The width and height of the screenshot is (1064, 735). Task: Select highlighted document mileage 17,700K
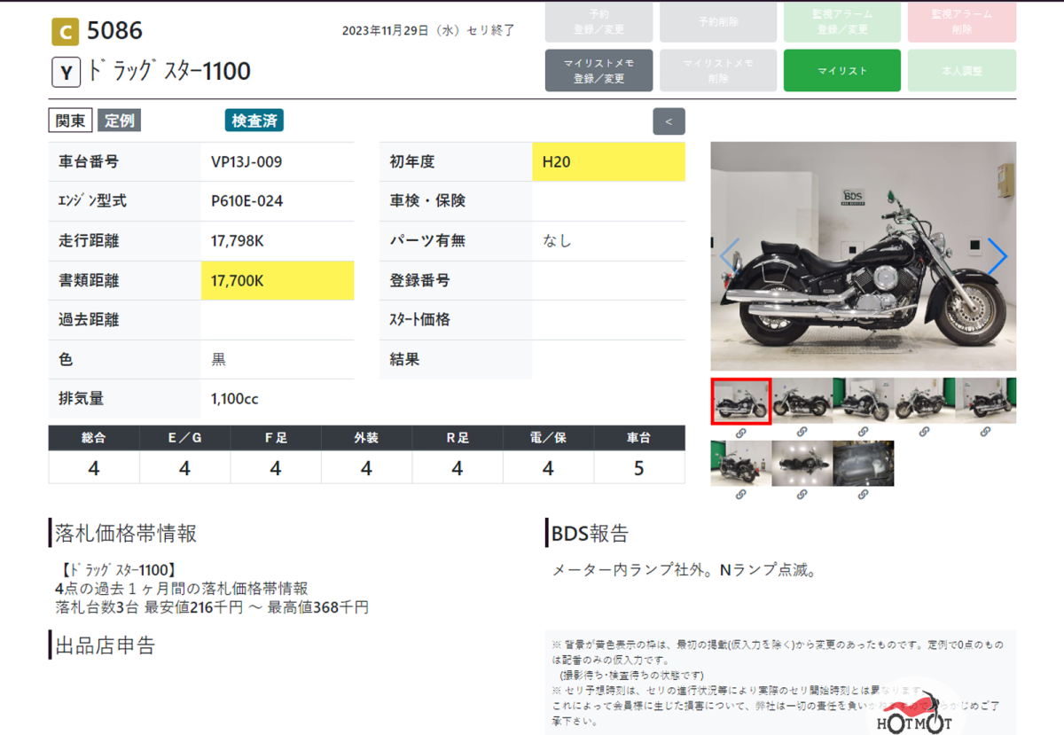click(x=278, y=280)
